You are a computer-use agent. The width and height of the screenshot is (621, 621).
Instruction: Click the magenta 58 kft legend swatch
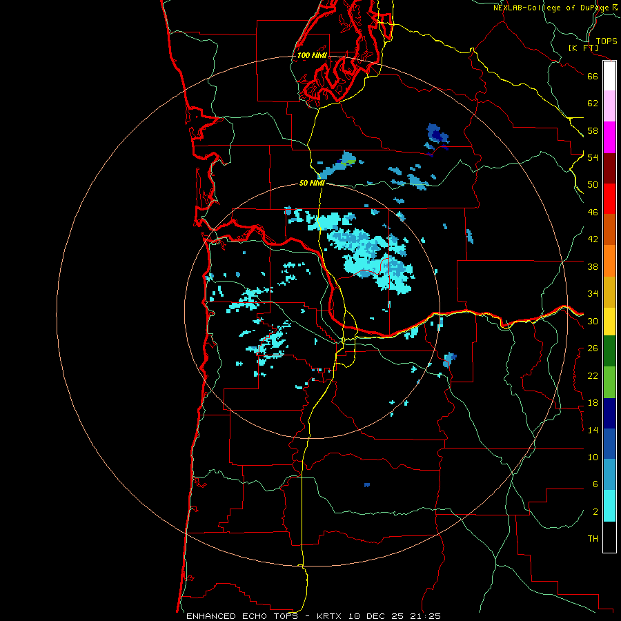click(x=609, y=137)
